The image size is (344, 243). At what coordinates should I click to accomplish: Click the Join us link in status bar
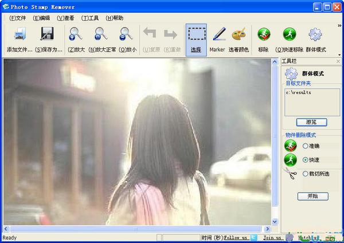coord(272,237)
